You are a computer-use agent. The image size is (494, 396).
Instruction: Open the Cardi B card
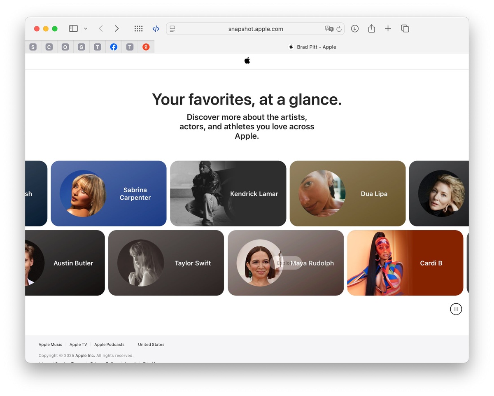[x=405, y=263]
